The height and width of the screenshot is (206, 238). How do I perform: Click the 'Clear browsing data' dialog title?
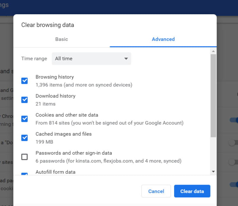[48, 25]
